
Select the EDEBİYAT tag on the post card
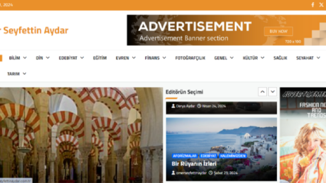click(208, 156)
